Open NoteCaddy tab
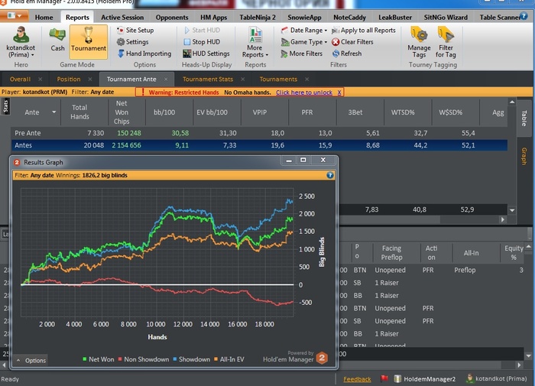Screen dimensions: 535x386 (x=349, y=18)
